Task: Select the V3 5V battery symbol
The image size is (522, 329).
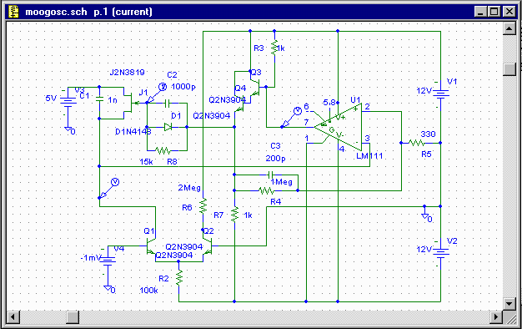Action: pos(68,101)
